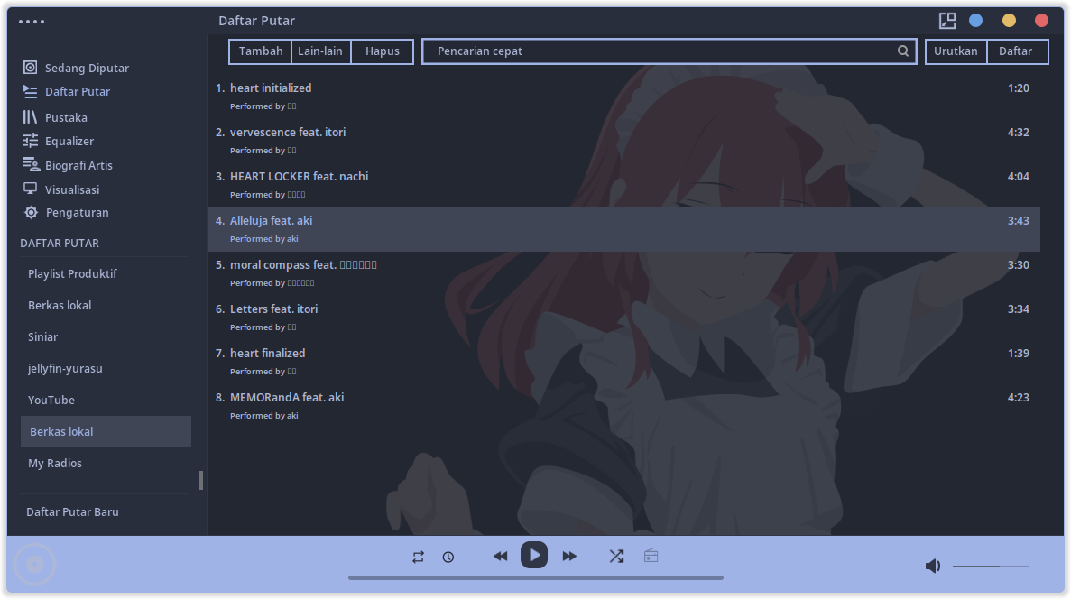Skip to previous track

pyautogui.click(x=500, y=557)
